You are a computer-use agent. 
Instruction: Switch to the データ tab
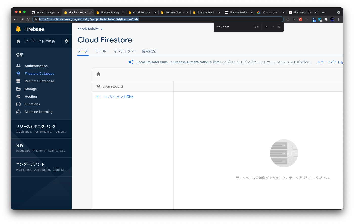[83, 51]
